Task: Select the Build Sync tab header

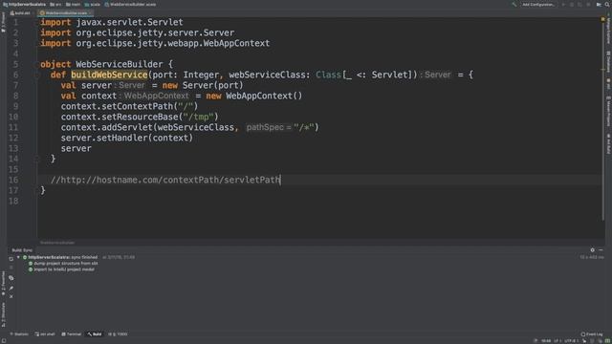Action: tap(22, 250)
